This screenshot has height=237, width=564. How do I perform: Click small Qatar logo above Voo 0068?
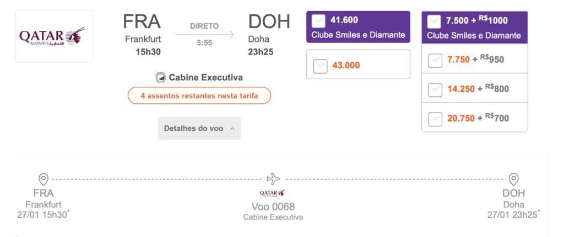pos(273,193)
